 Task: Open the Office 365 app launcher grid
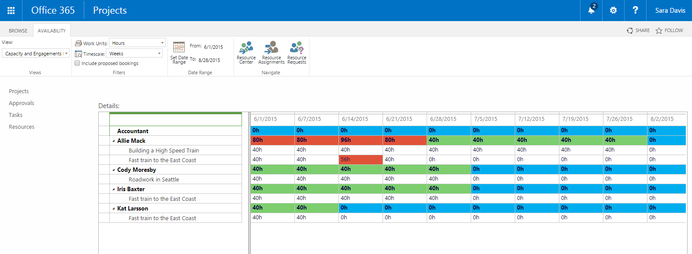click(x=11, y=11)
